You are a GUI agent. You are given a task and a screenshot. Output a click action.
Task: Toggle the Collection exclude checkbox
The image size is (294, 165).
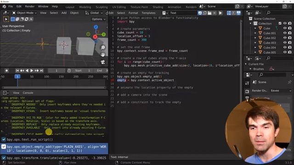click(x=280, y=23)
